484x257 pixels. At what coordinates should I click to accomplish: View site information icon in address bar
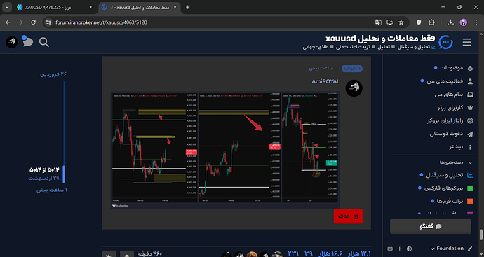(48, 22)
